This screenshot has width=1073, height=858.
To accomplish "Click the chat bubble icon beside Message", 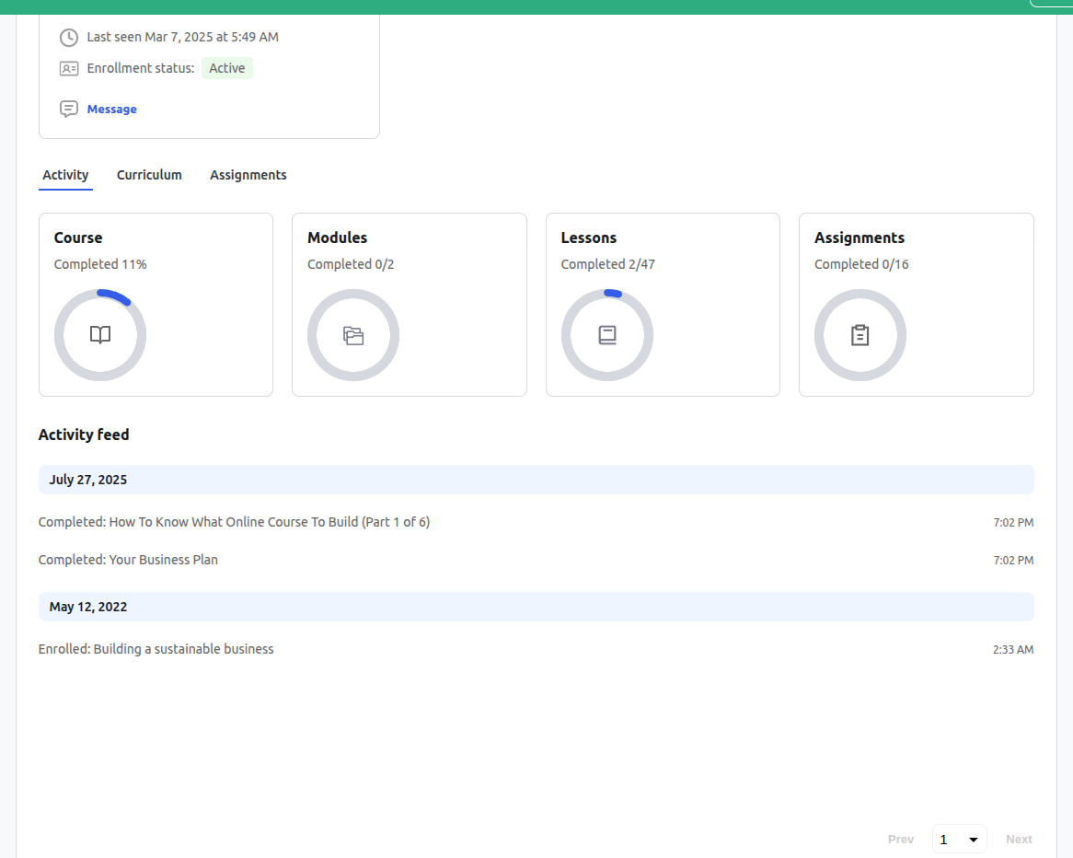I will click(x=68, y=109).
